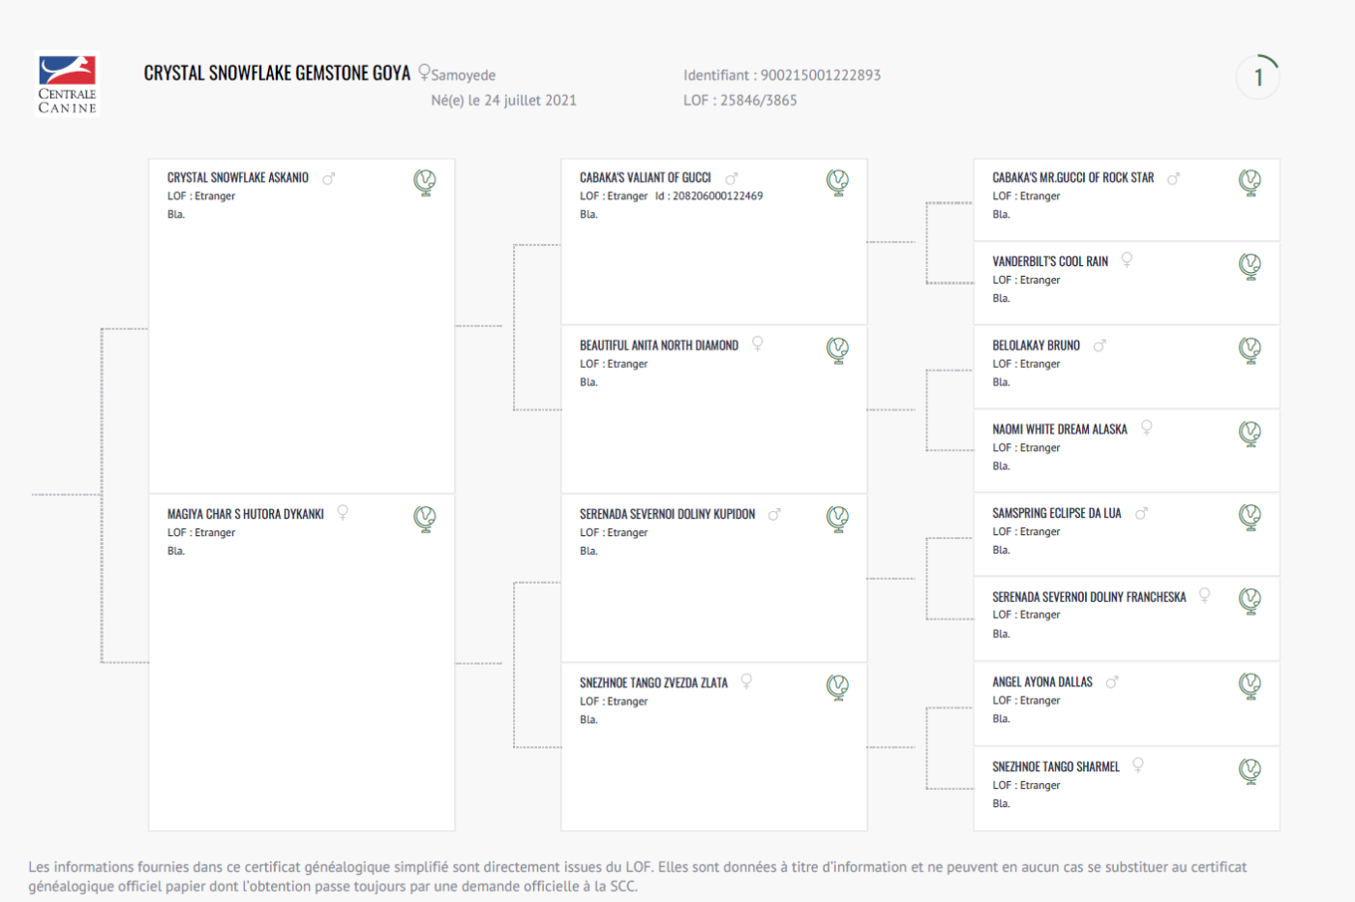
Task: Open pedigree icon for Snezhnoe Tango Zvezda Zlata
Action: [x=837, y=687]
